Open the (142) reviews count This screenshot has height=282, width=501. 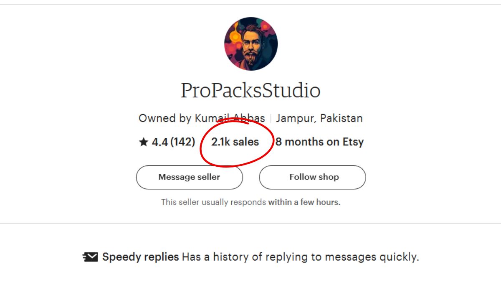click(182, 142)
